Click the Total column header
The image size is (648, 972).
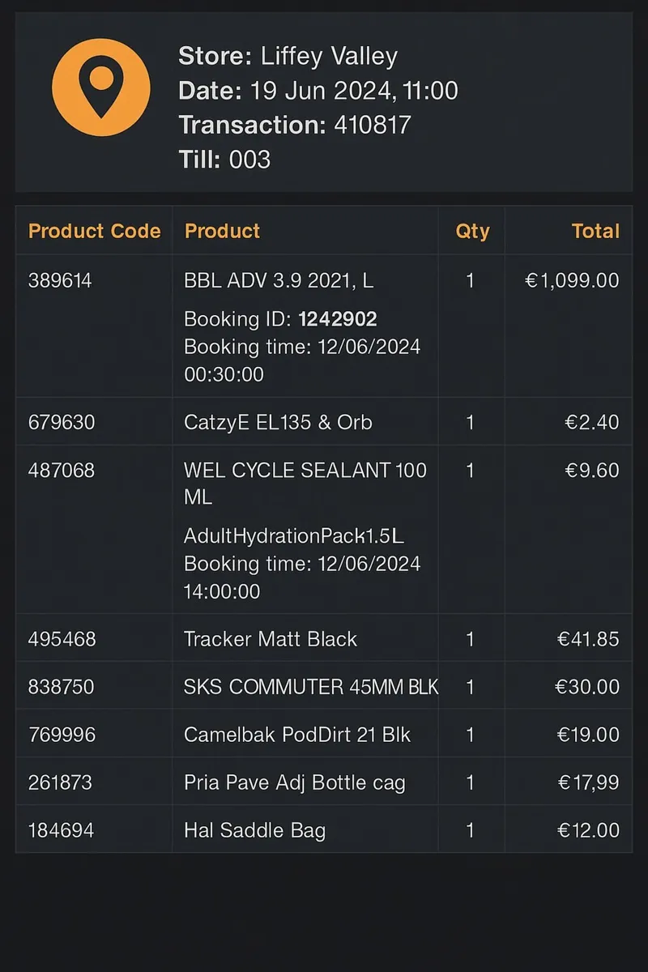(x=595, y=231)
